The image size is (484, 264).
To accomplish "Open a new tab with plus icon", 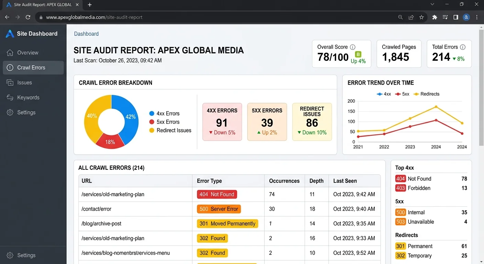I will click(x=90, y=5).
